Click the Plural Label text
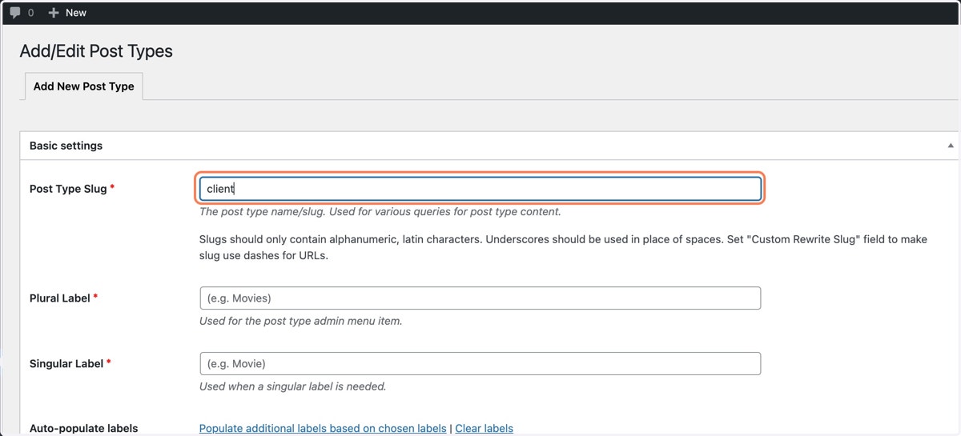 click(60, 298)
